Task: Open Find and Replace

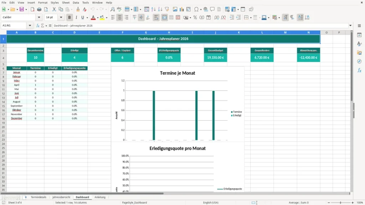Action: 112,9
